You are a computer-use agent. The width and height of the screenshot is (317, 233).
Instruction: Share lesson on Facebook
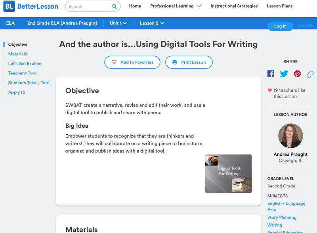(271, 74)
